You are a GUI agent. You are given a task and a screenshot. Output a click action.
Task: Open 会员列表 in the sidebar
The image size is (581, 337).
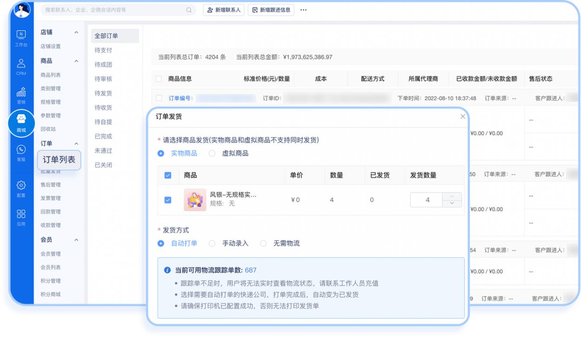[51, 268]
